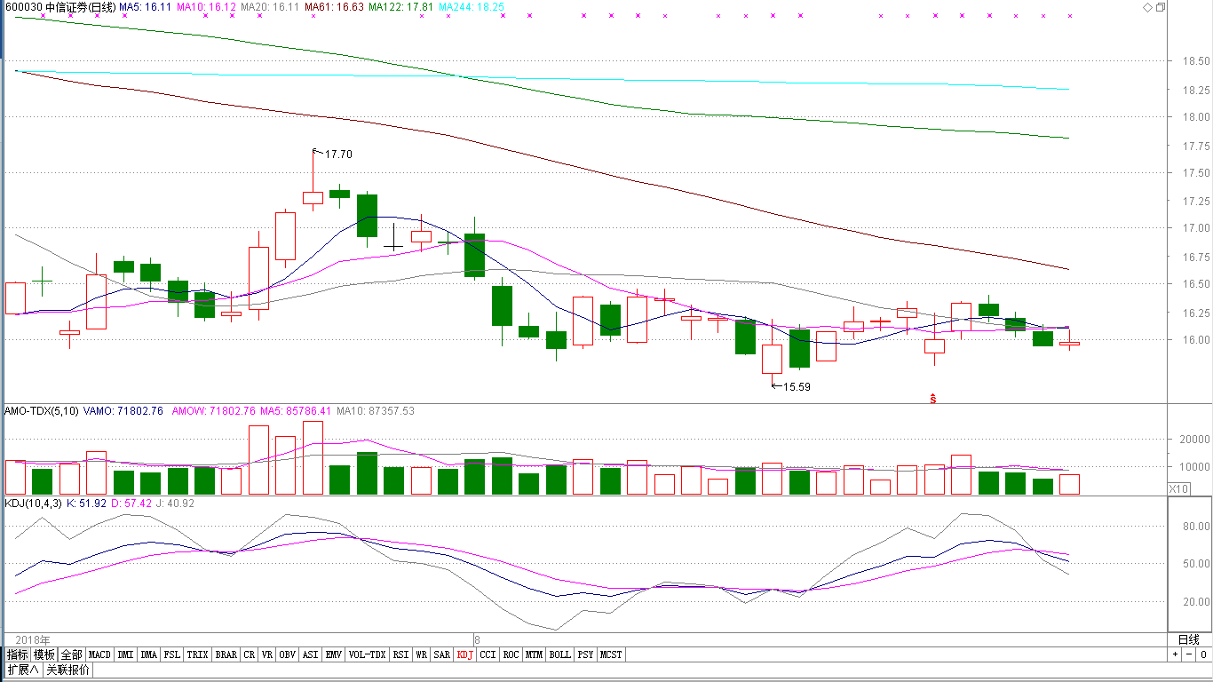Screen dimensions: 1213x682
Task: Click the X10 volume scale label
Action: (x=1178, y=488)
